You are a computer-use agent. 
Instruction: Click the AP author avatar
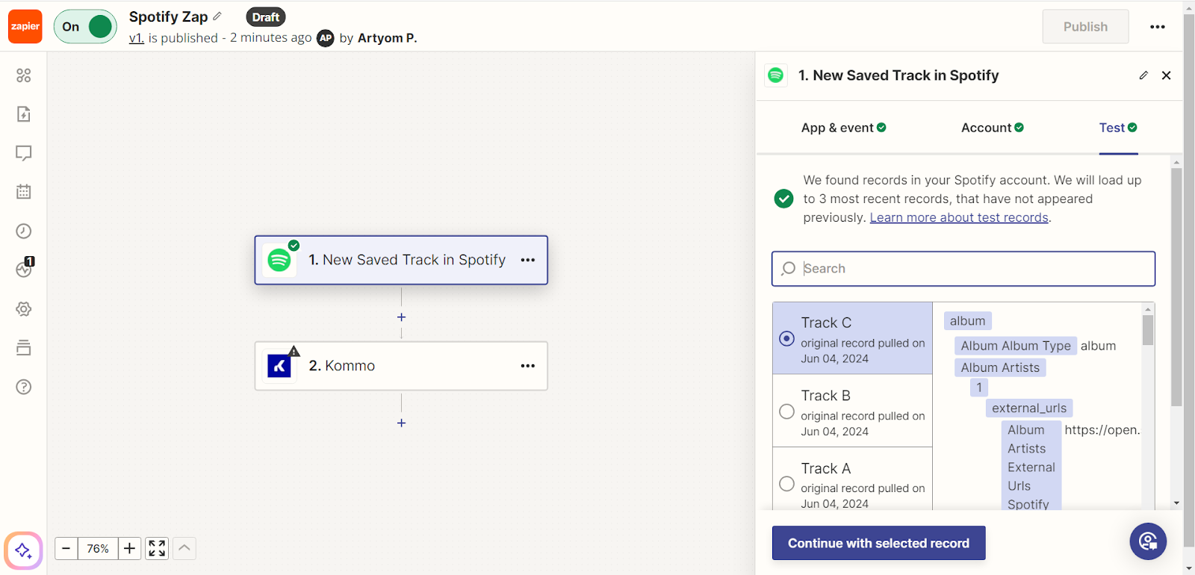point(326,38)
